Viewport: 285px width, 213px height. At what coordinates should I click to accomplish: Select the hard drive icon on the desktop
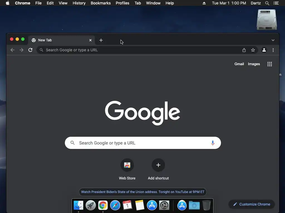[266, 20]
